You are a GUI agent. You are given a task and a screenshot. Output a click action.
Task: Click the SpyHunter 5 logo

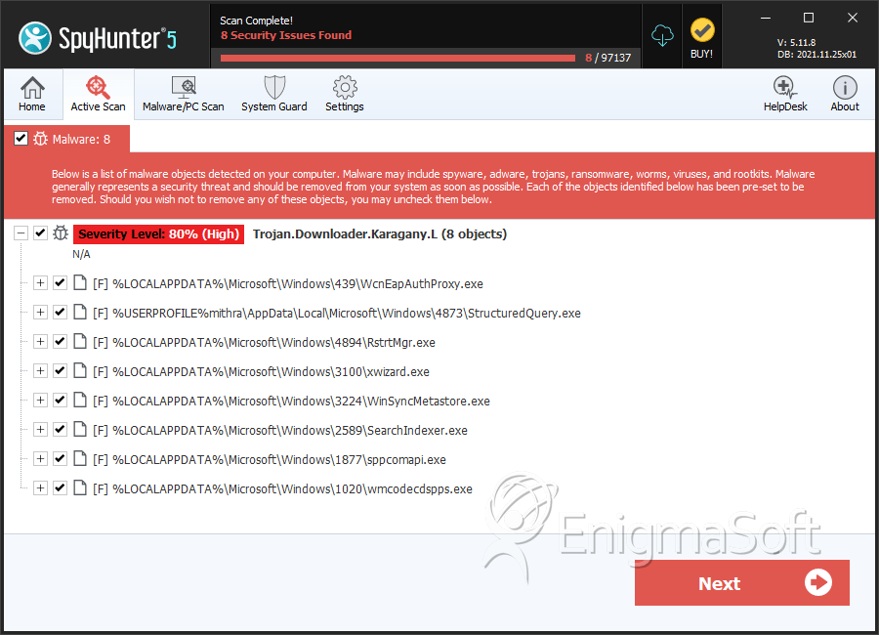(x=97, y=37)
